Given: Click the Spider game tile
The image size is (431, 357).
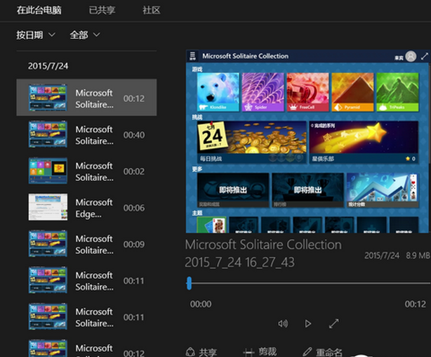Looking at the screenshot, I should click(263, 92).
